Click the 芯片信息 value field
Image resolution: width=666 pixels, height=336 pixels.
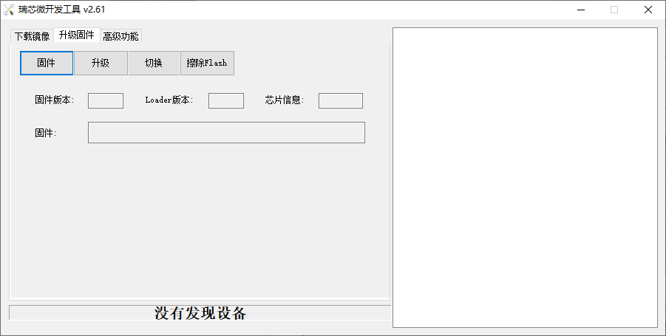click(x=341, y=101)
